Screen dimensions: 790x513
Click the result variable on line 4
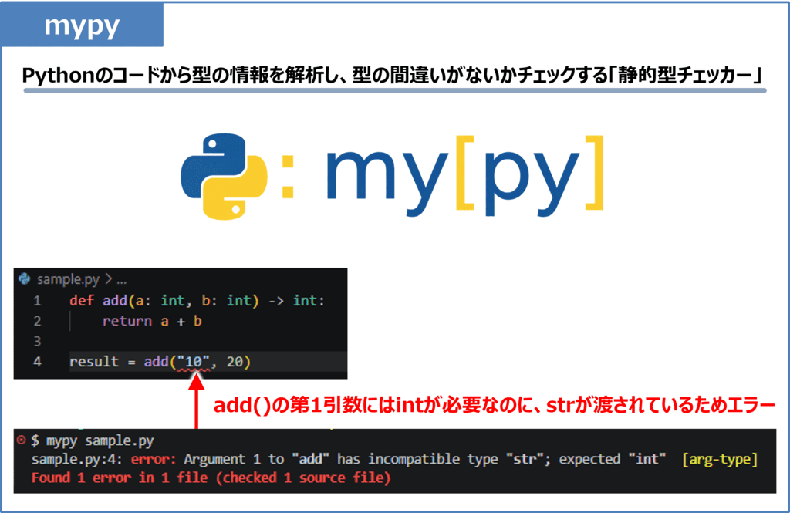pyautogui.click(x=94, y=361)
